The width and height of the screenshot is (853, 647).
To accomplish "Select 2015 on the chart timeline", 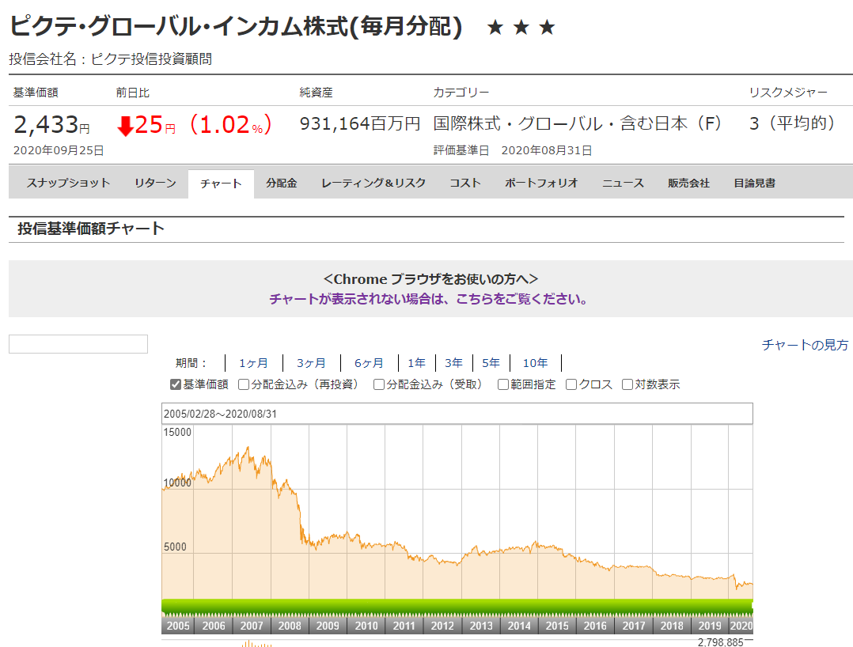I will tap(557, 626).
